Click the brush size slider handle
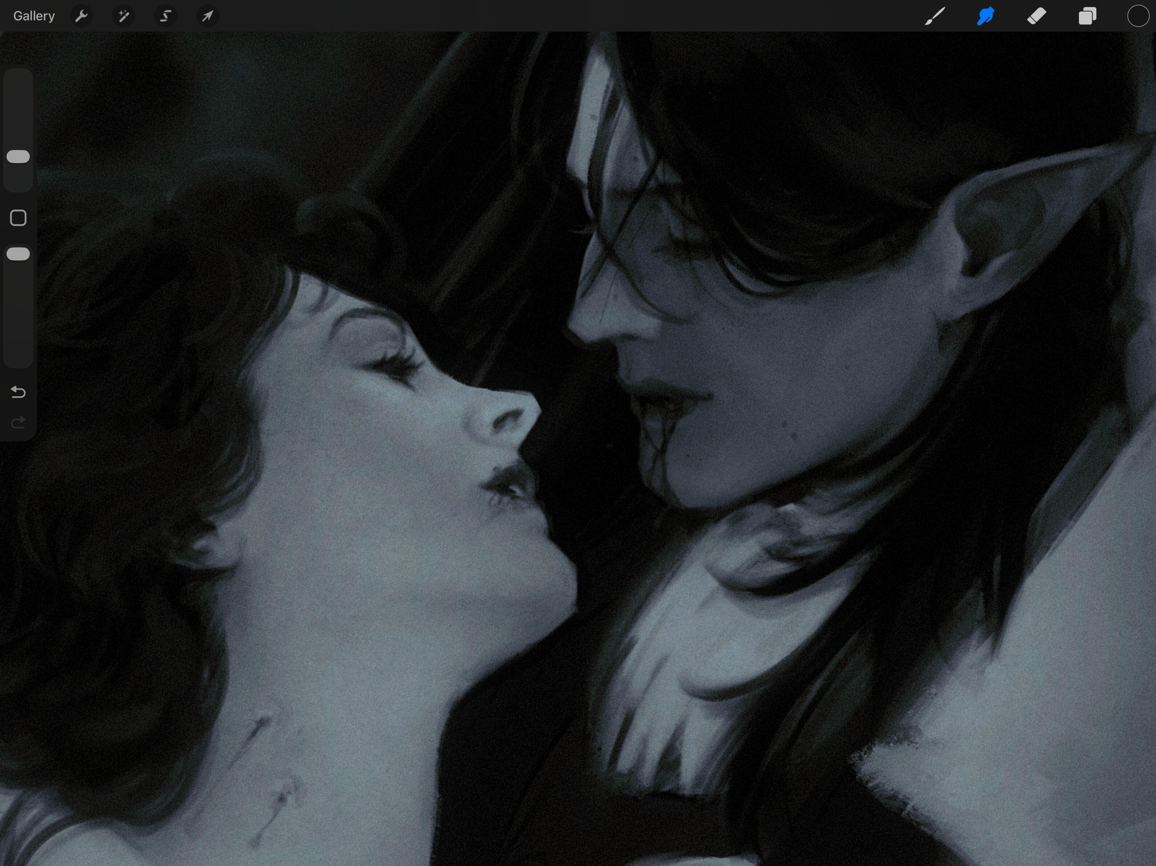The height and width of the screenshot is (866, 1156). (x=18, y=157)
